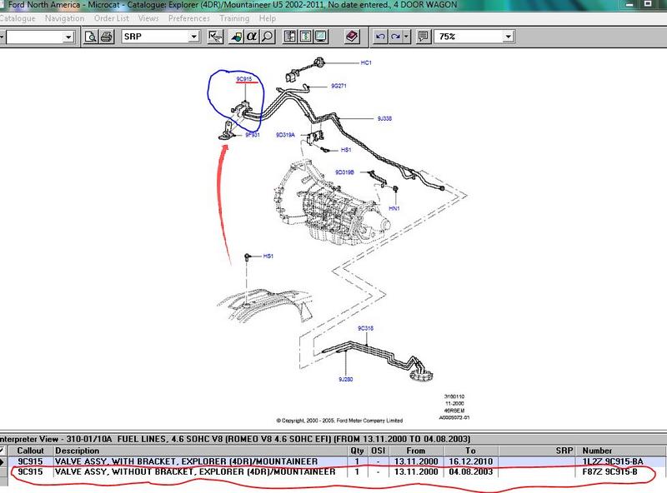The width and height of the screenshot is (667, 493).
Task: Click the alpha symbol search icon
Action: coord(252,37)
